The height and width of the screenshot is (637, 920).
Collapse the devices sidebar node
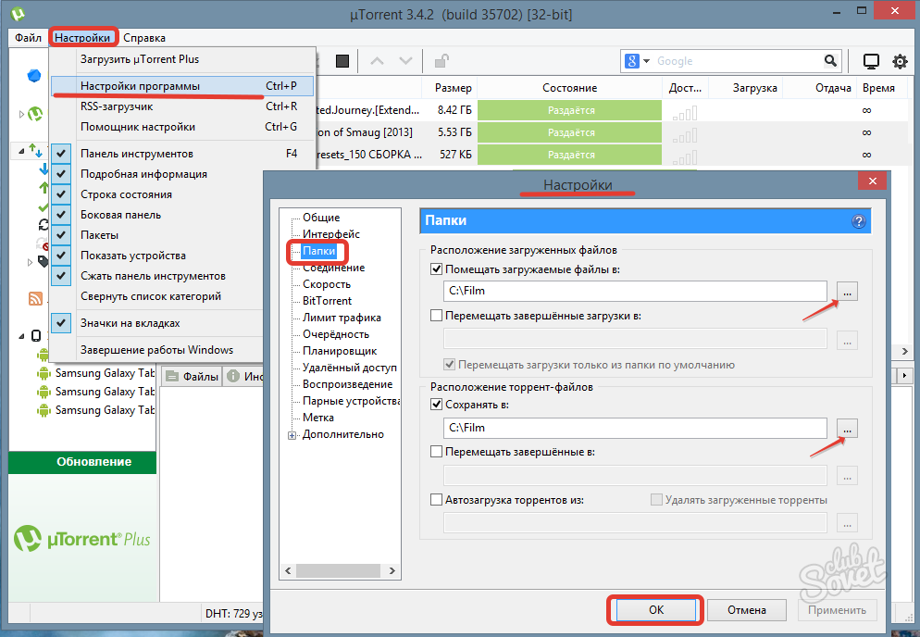coord(21,336)
